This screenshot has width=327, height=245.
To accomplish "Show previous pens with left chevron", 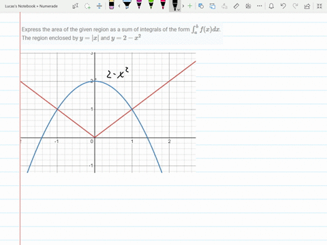I will coord(119,6).
